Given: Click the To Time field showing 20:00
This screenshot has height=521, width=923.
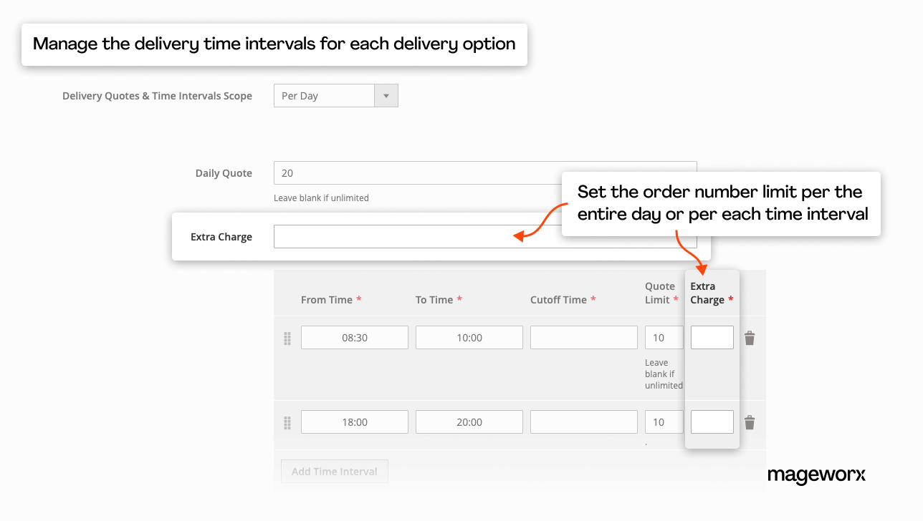Looking at the screenshot, I should (x=469, y=422).
